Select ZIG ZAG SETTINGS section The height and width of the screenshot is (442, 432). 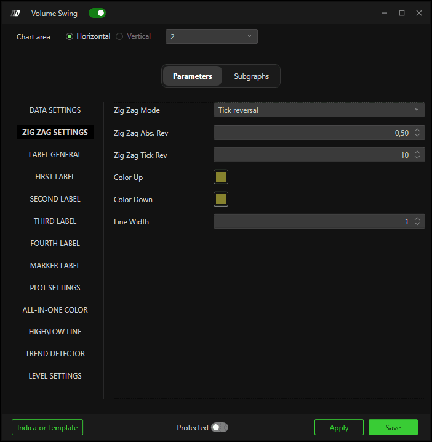pos(55,132)
